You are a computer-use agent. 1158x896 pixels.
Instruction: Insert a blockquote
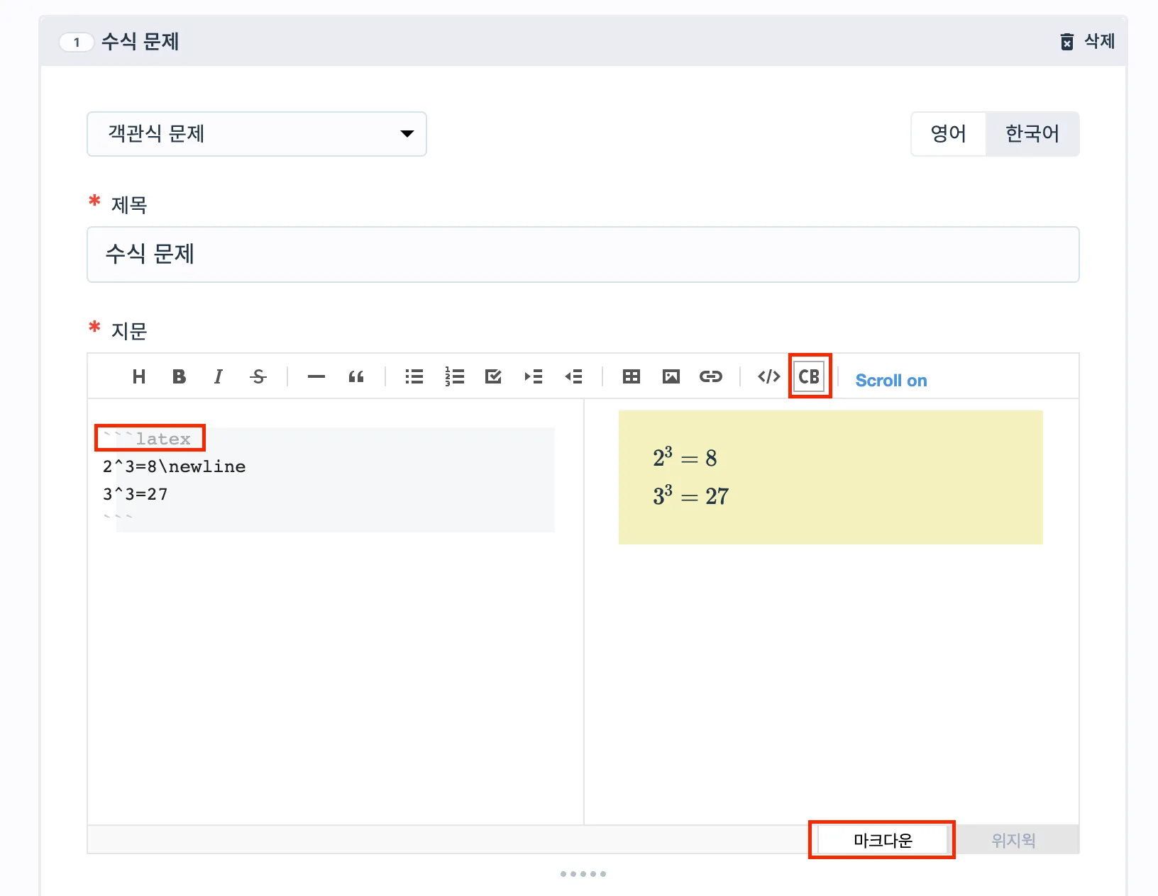356,376
